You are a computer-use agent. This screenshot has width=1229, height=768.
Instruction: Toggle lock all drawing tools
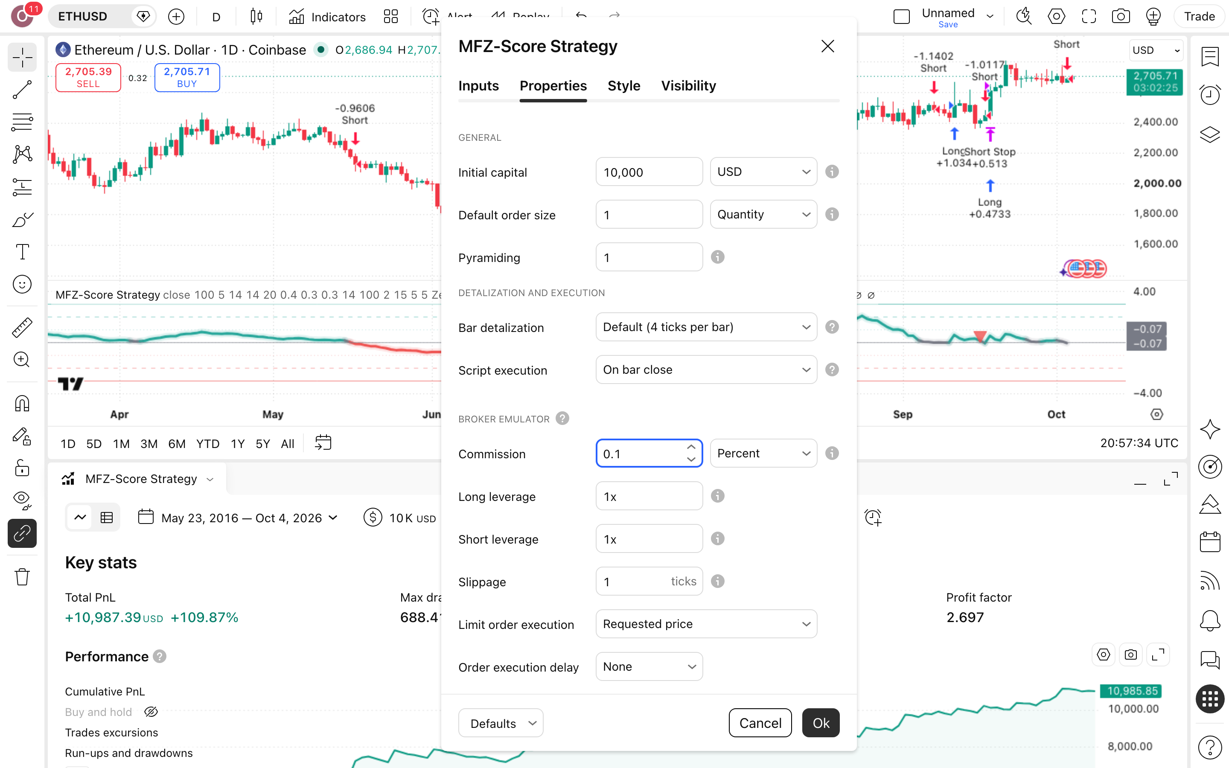[x=22, y=468]
